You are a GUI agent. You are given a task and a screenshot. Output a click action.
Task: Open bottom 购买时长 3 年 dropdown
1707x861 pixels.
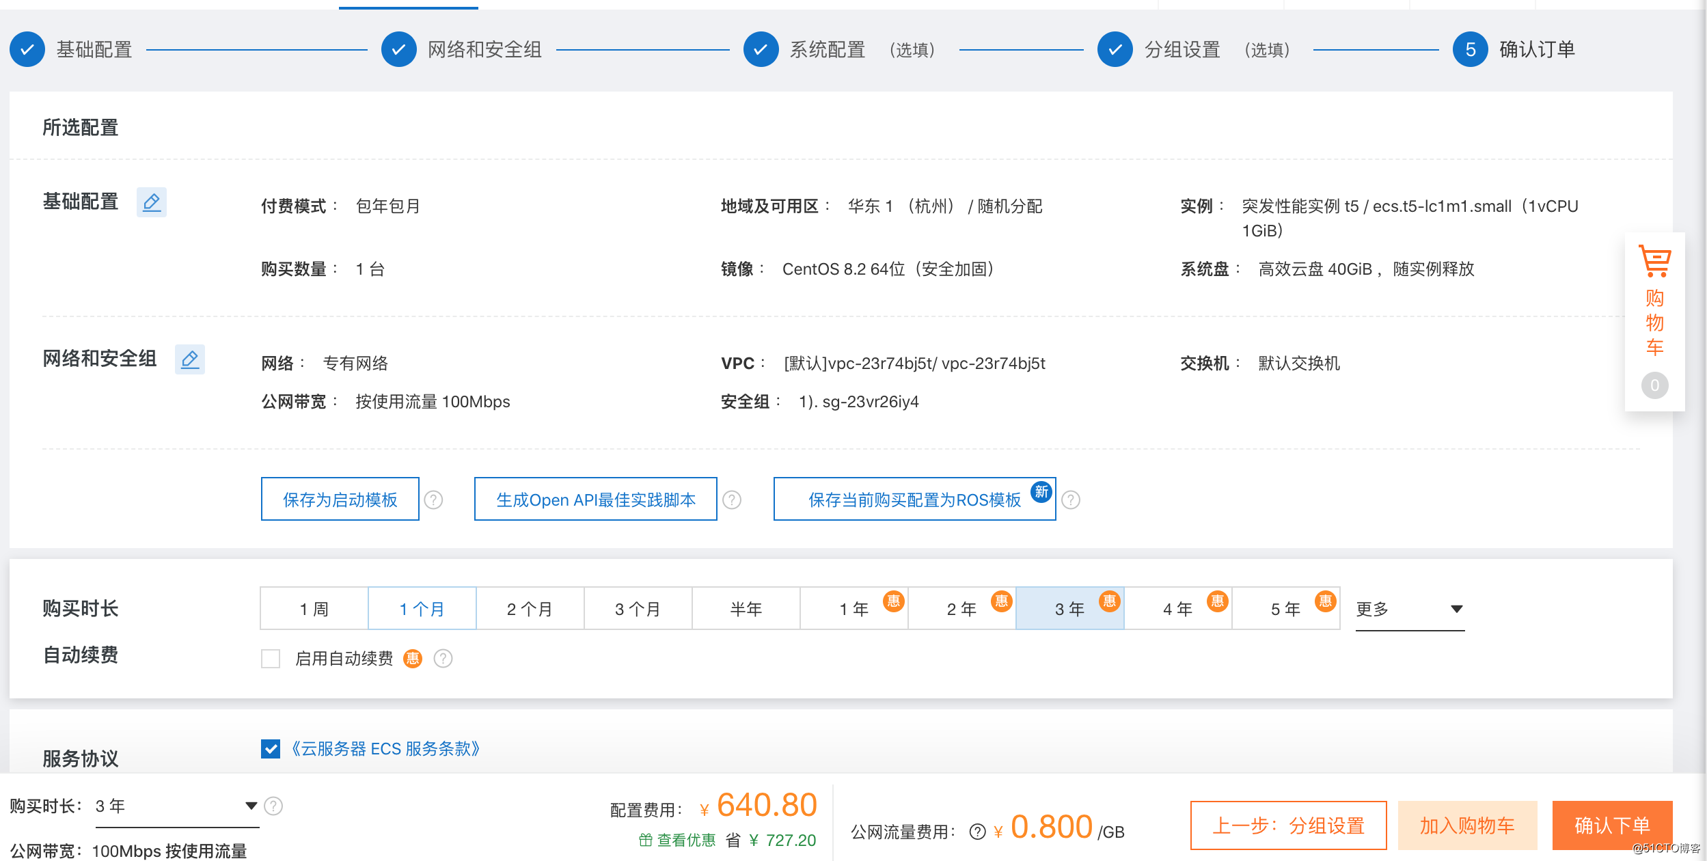point(176,806)
